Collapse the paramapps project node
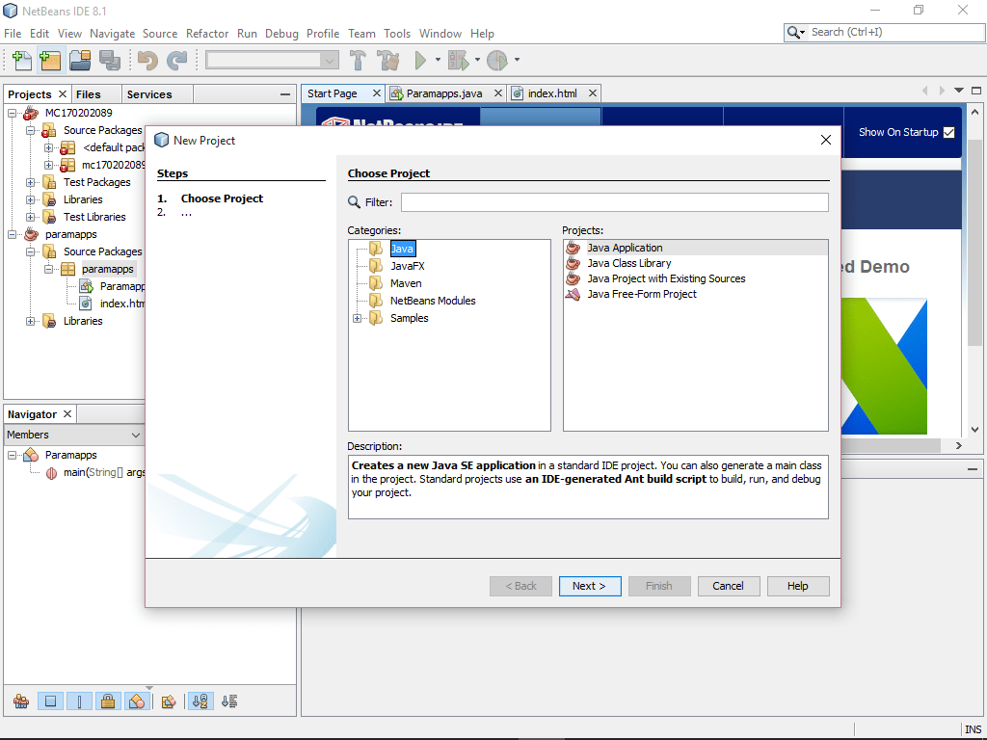 click(12, 234)
